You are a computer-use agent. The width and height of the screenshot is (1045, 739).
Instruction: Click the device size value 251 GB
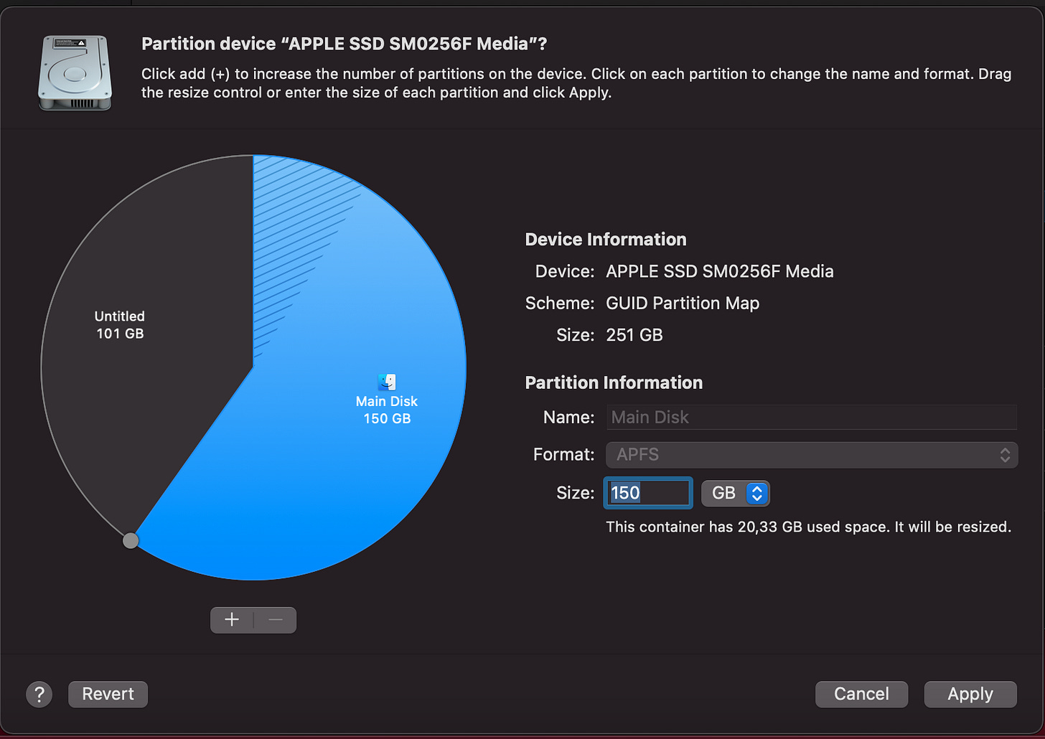[634, 335]
